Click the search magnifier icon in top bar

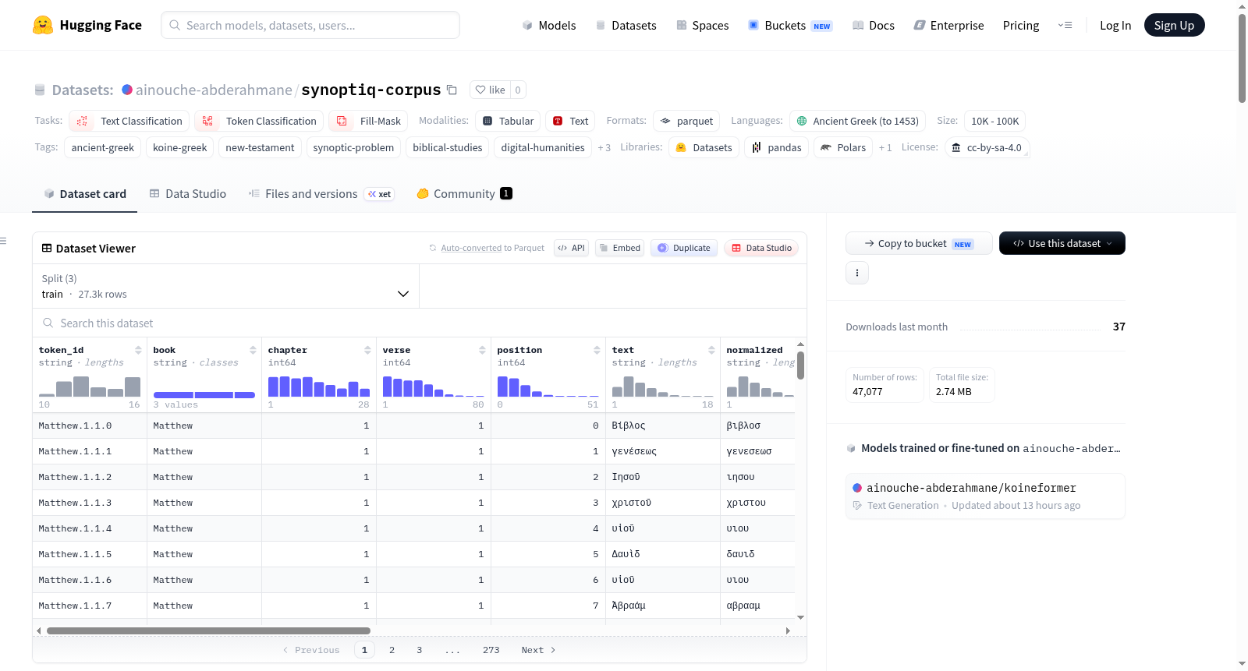[175, 25]
